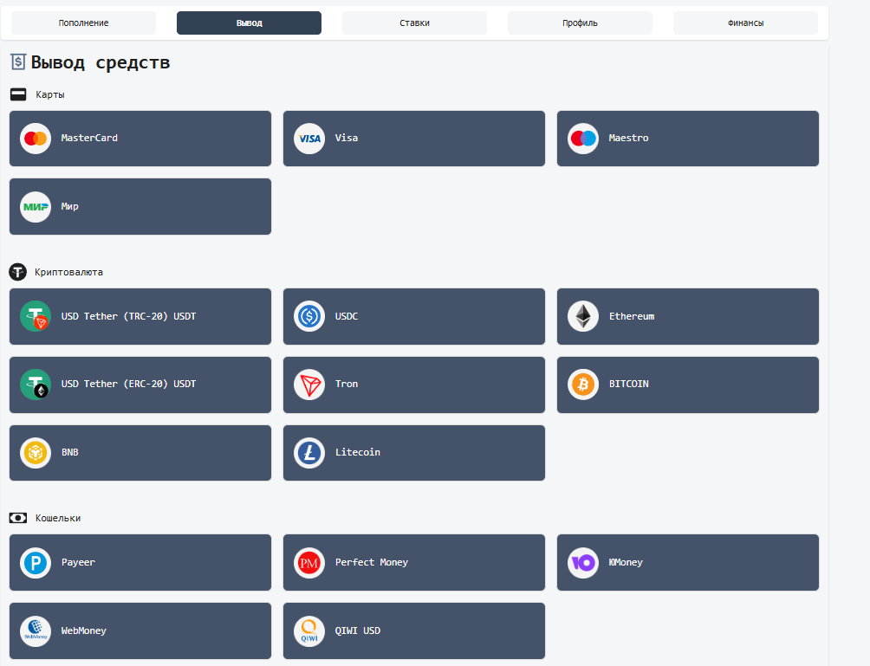Pick USDC as withdrawal method
Viewport: 870px width, 666px height.
pos(414,317)
